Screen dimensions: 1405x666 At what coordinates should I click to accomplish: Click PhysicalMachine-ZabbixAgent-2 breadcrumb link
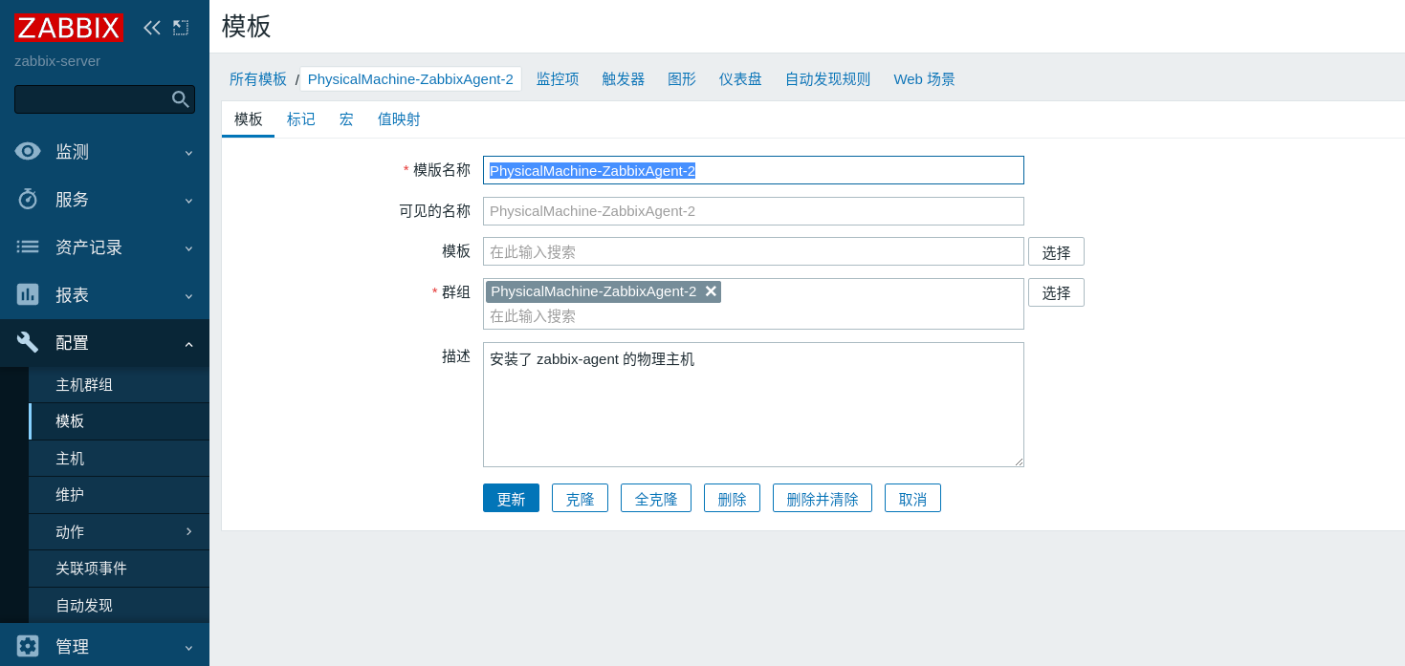pyautogui.click(x=410, y=79)
